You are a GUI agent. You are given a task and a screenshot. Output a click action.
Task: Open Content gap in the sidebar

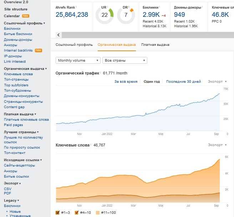coord(14,107)
